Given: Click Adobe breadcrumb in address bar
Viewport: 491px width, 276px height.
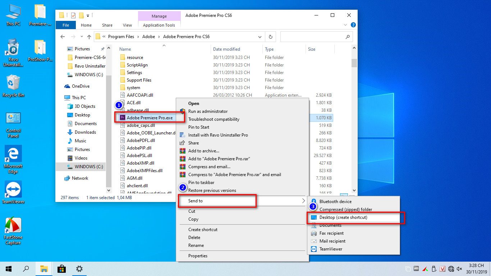Looking at the screenshot, I should (148, 37).
